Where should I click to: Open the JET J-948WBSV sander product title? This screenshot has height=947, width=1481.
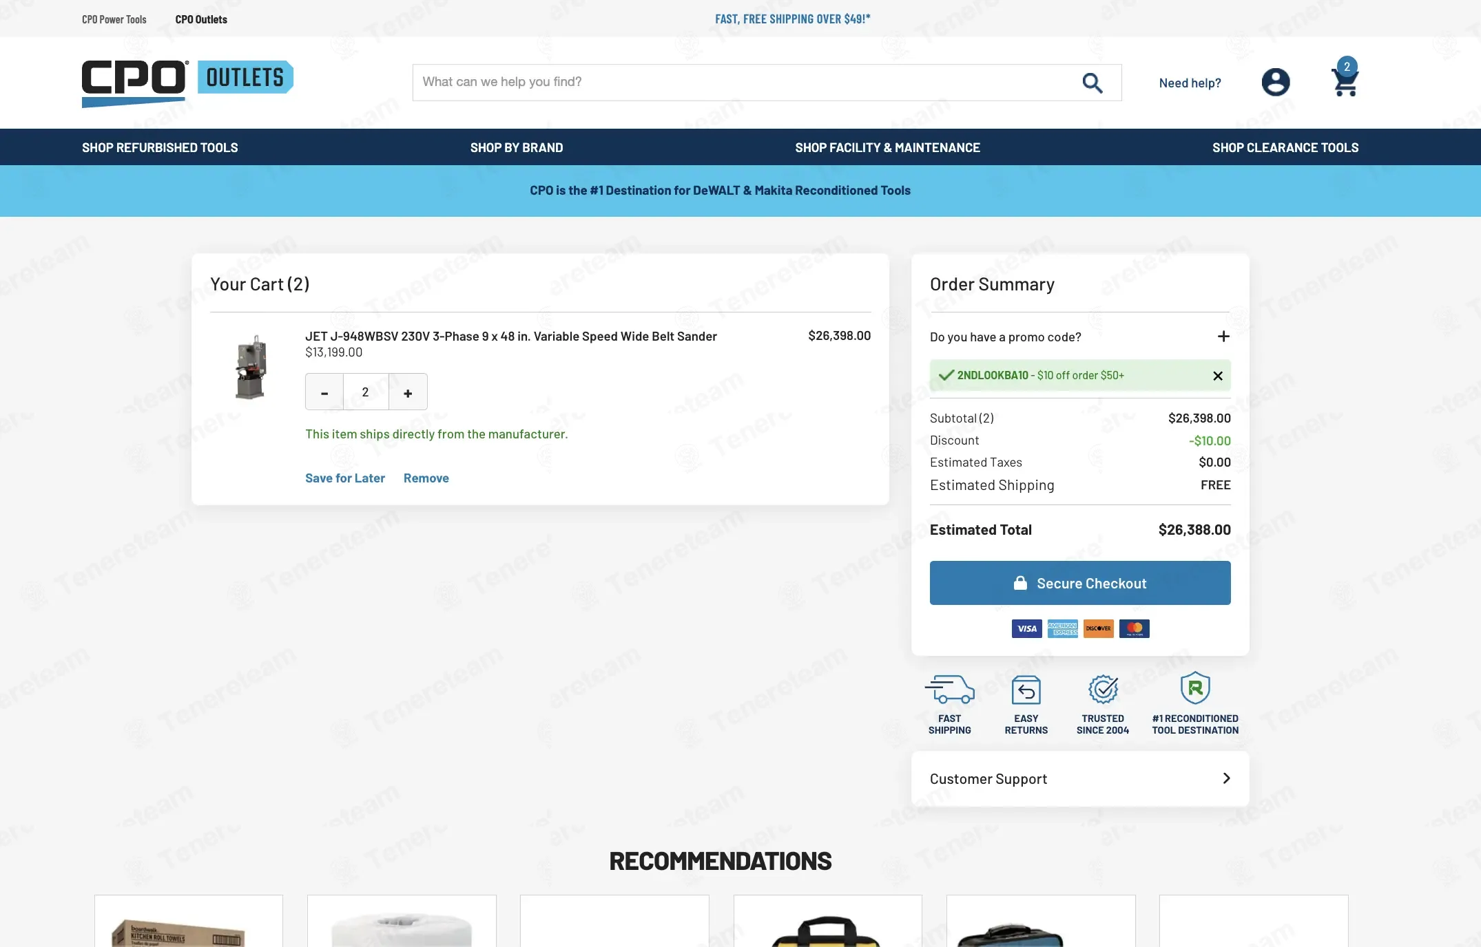(511, 337)
